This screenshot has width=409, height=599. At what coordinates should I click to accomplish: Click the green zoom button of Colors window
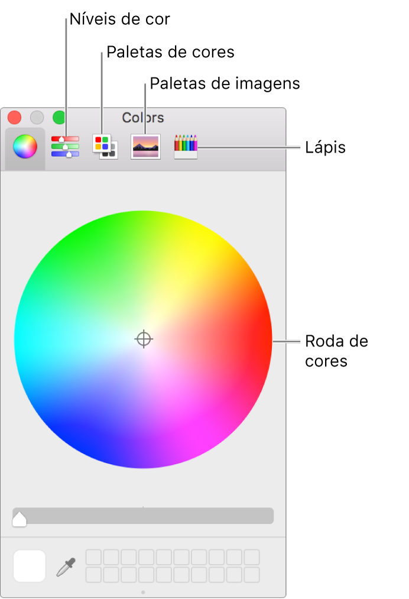(x=59, y=118)
